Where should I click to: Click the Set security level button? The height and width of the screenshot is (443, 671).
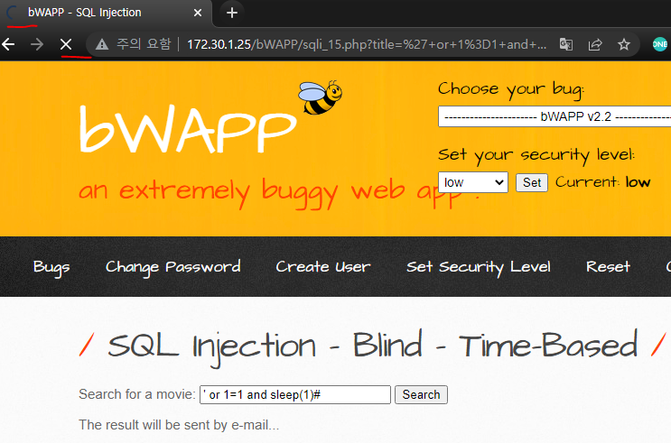coord(532,182)
